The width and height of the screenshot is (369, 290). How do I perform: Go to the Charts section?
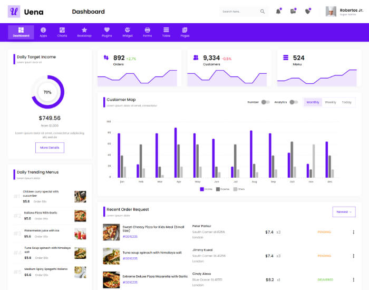pyautogui.click(x=62, y=32)
